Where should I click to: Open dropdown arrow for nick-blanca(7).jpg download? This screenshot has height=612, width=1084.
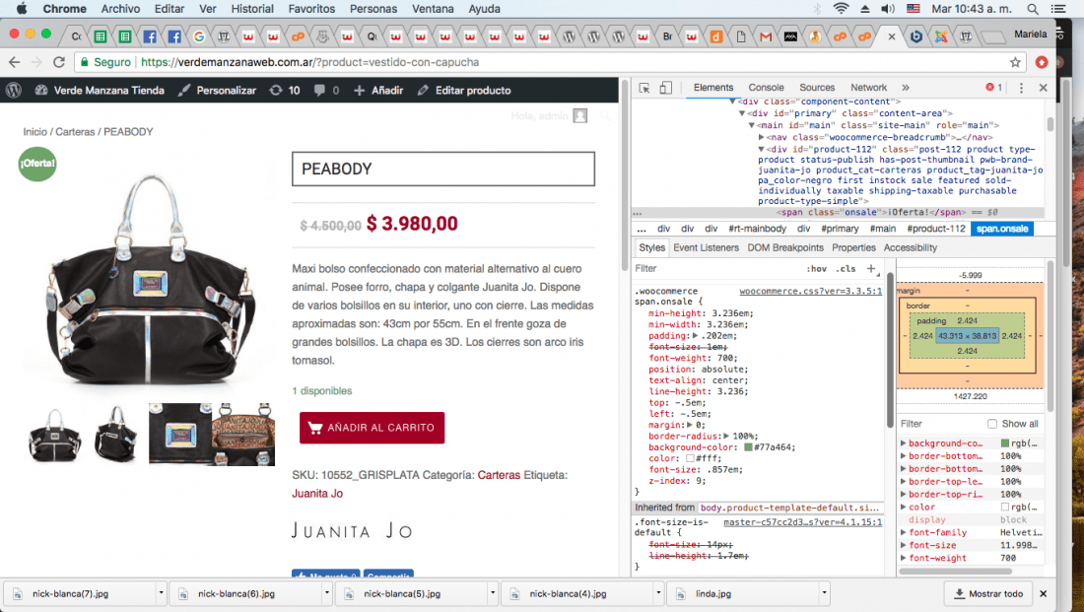click(161, 592)
